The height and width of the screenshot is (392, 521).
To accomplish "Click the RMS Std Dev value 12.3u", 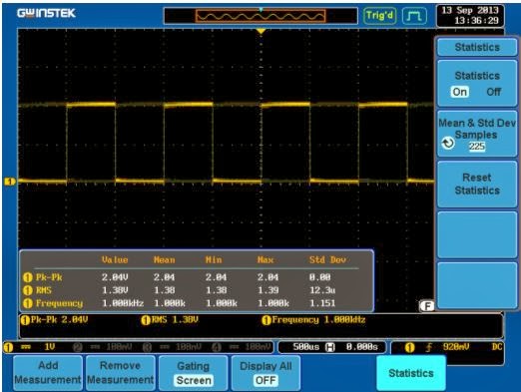I will (322, 290).
